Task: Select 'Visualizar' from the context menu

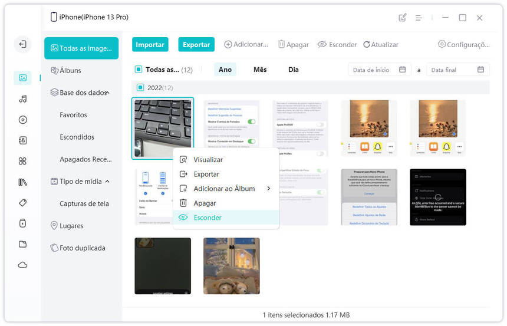Action: [208, 160]
